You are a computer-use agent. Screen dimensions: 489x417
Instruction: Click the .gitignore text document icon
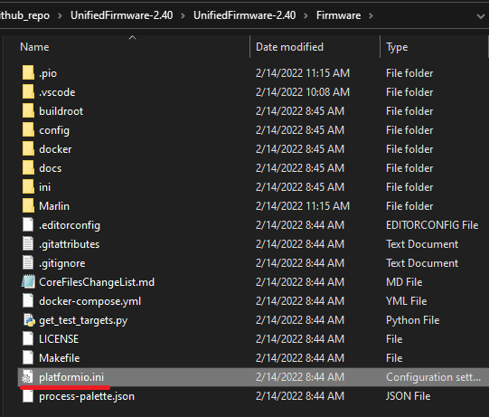[28, 263]
